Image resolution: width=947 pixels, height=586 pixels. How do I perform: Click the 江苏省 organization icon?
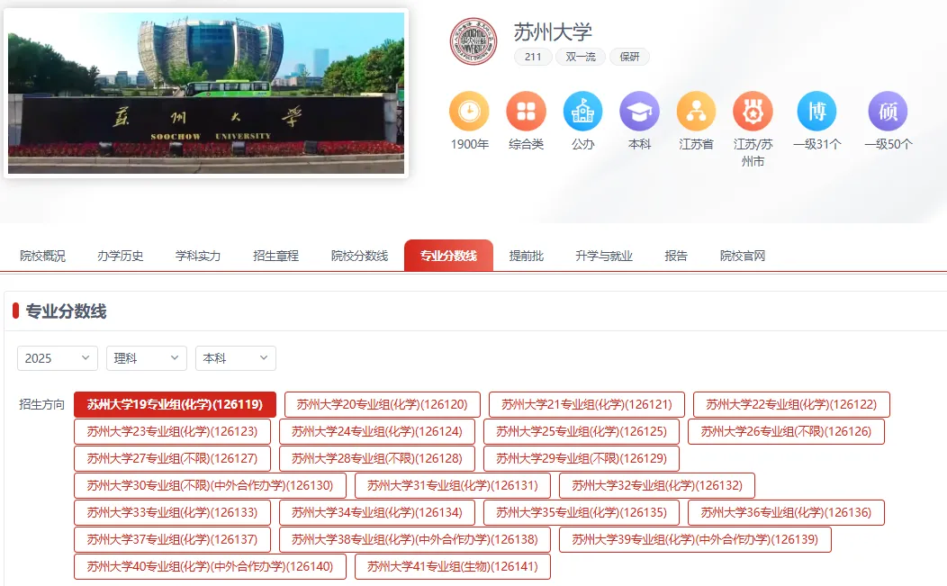[x=697, y=111]
